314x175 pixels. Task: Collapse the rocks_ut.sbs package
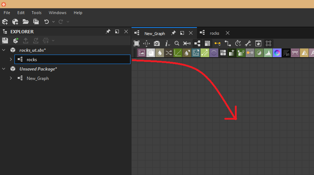4,50
